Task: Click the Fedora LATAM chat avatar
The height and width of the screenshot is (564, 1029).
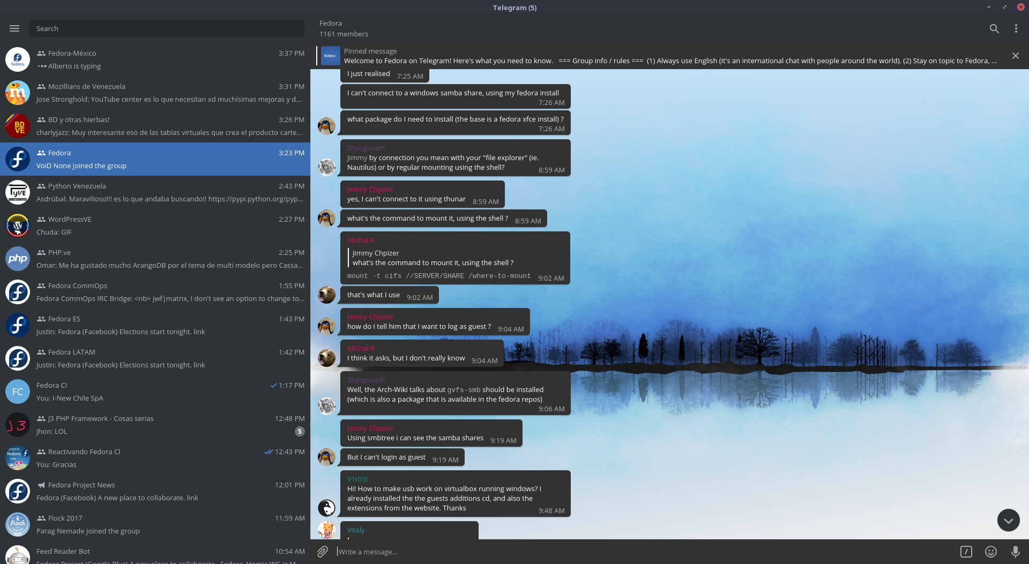Action: [18, 358]
